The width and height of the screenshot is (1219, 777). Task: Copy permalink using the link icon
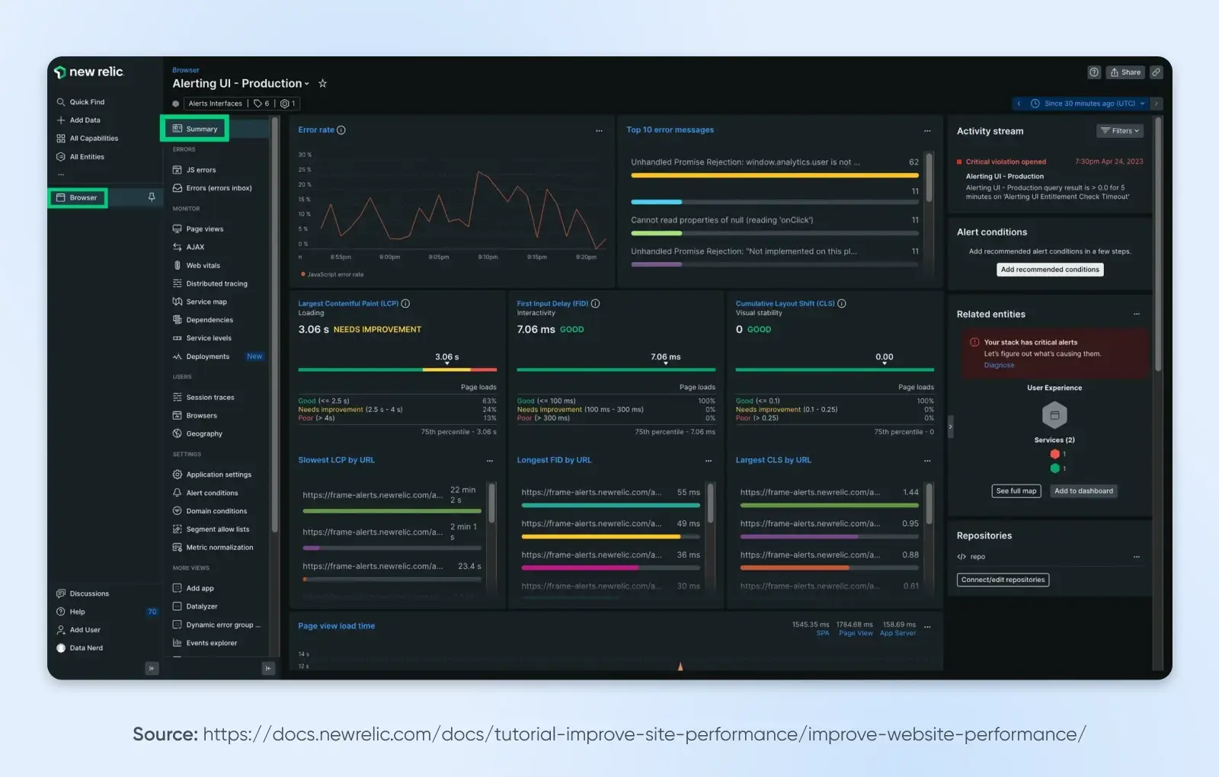1156,72
